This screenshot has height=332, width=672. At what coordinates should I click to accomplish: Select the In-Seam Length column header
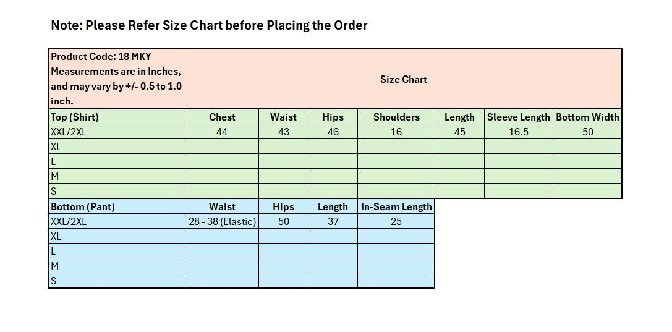(x=396, y=206)
